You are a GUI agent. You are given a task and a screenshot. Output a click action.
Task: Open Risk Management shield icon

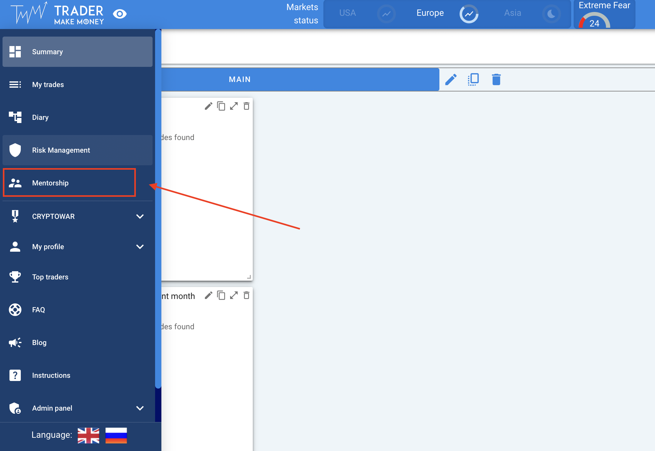click(15, 150)
